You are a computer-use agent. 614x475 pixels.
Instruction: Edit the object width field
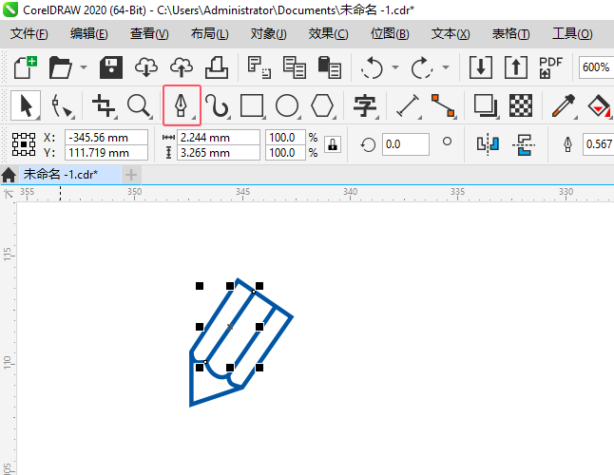point(219,138)
